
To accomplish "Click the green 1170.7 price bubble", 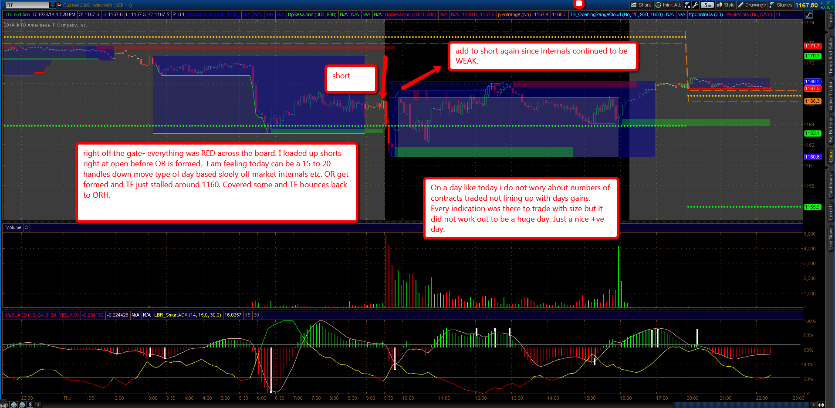I will (x=812, y=56).
